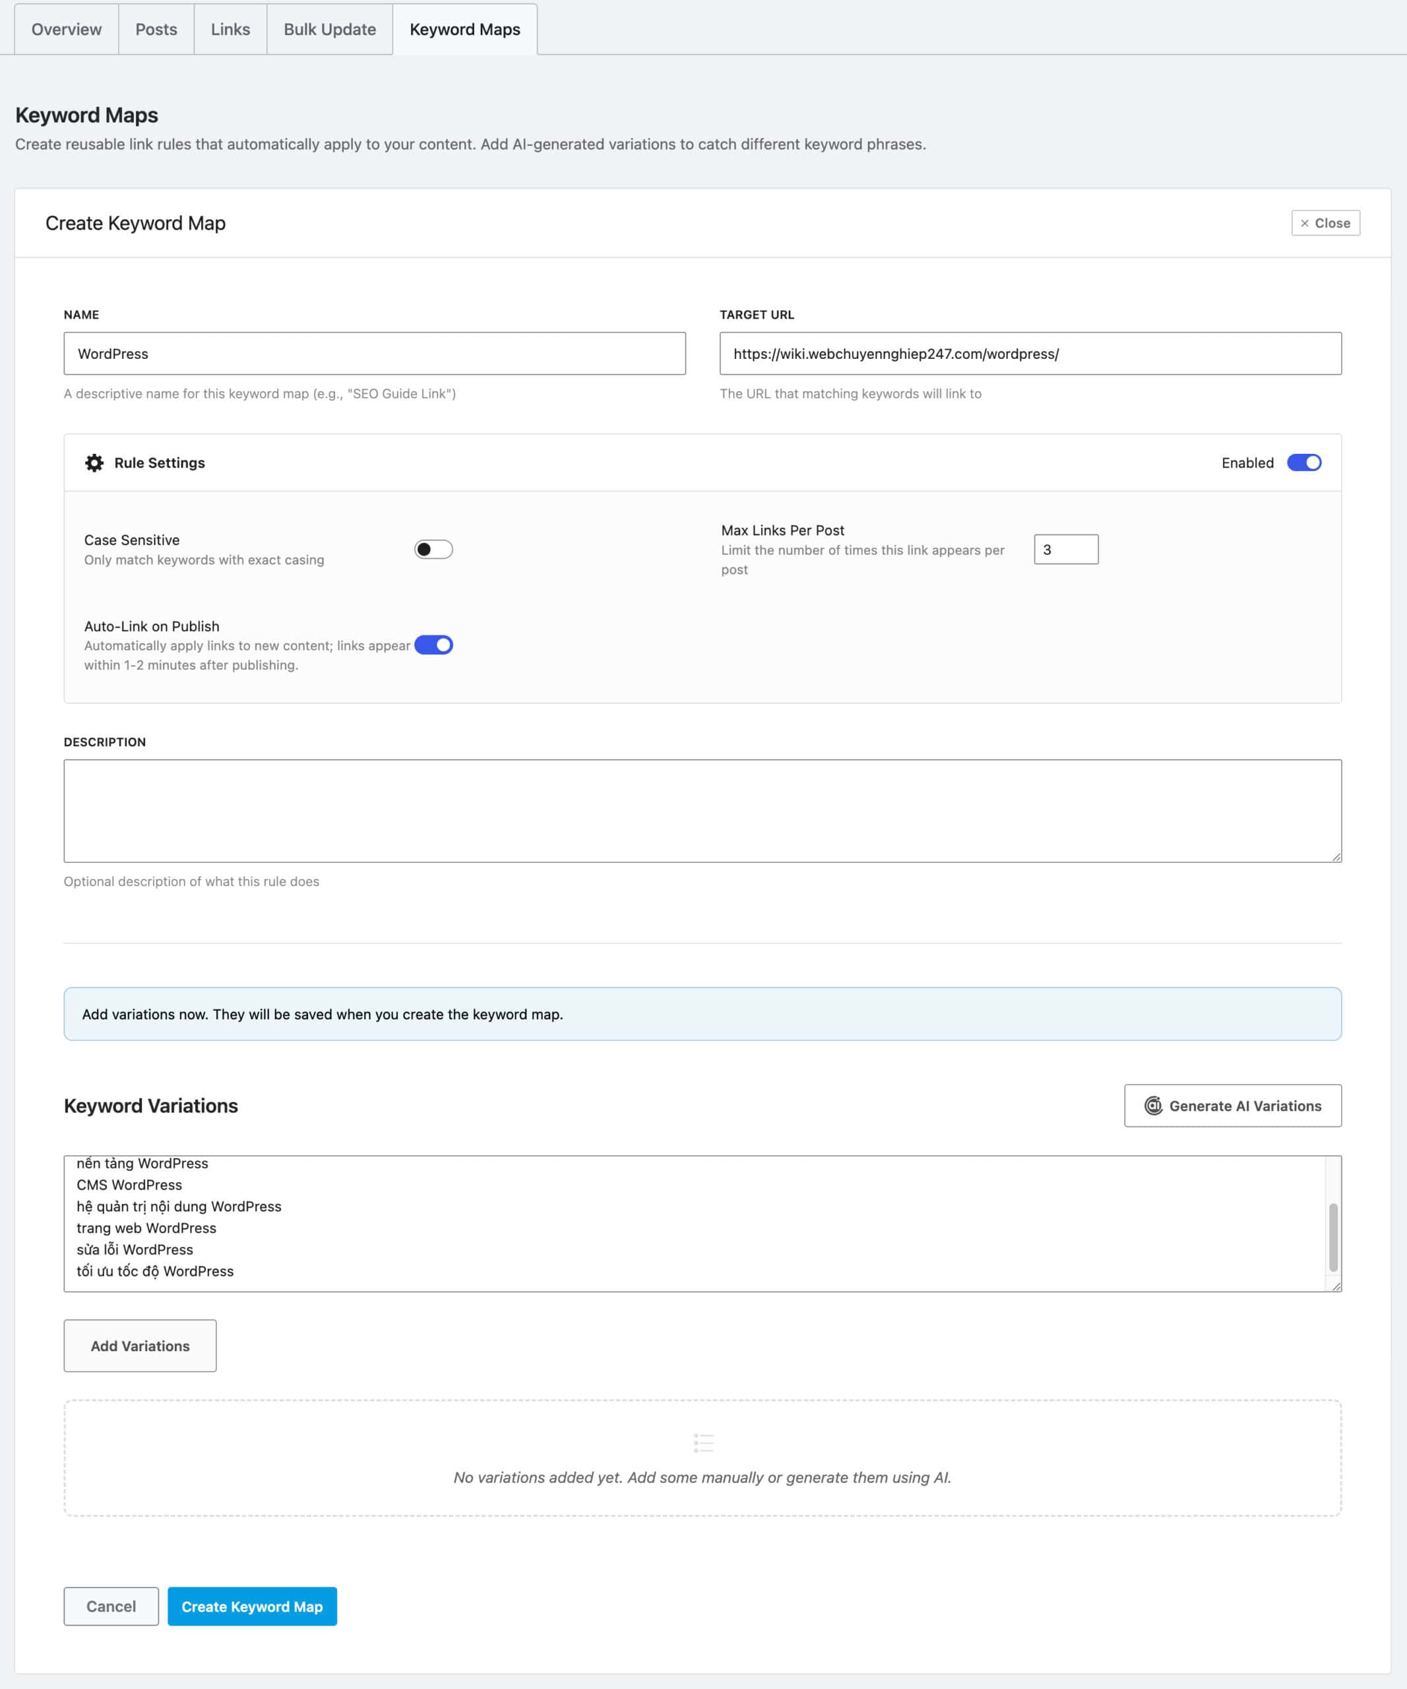Click the 'Auto-Link on Publish' label
1407x1689 pixels.
point(152,625)
